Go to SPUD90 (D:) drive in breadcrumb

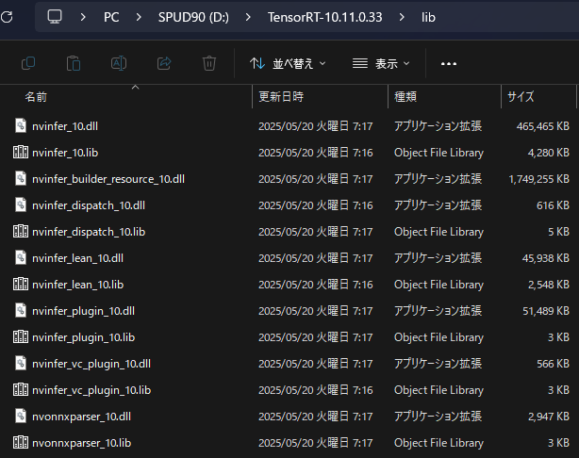pyautogui.click(x=193, y=17)
